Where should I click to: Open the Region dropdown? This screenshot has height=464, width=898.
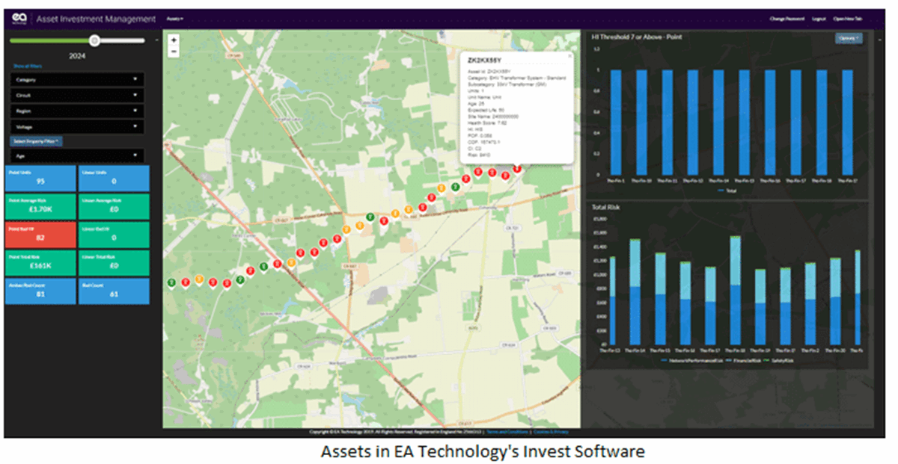[77, 111]
